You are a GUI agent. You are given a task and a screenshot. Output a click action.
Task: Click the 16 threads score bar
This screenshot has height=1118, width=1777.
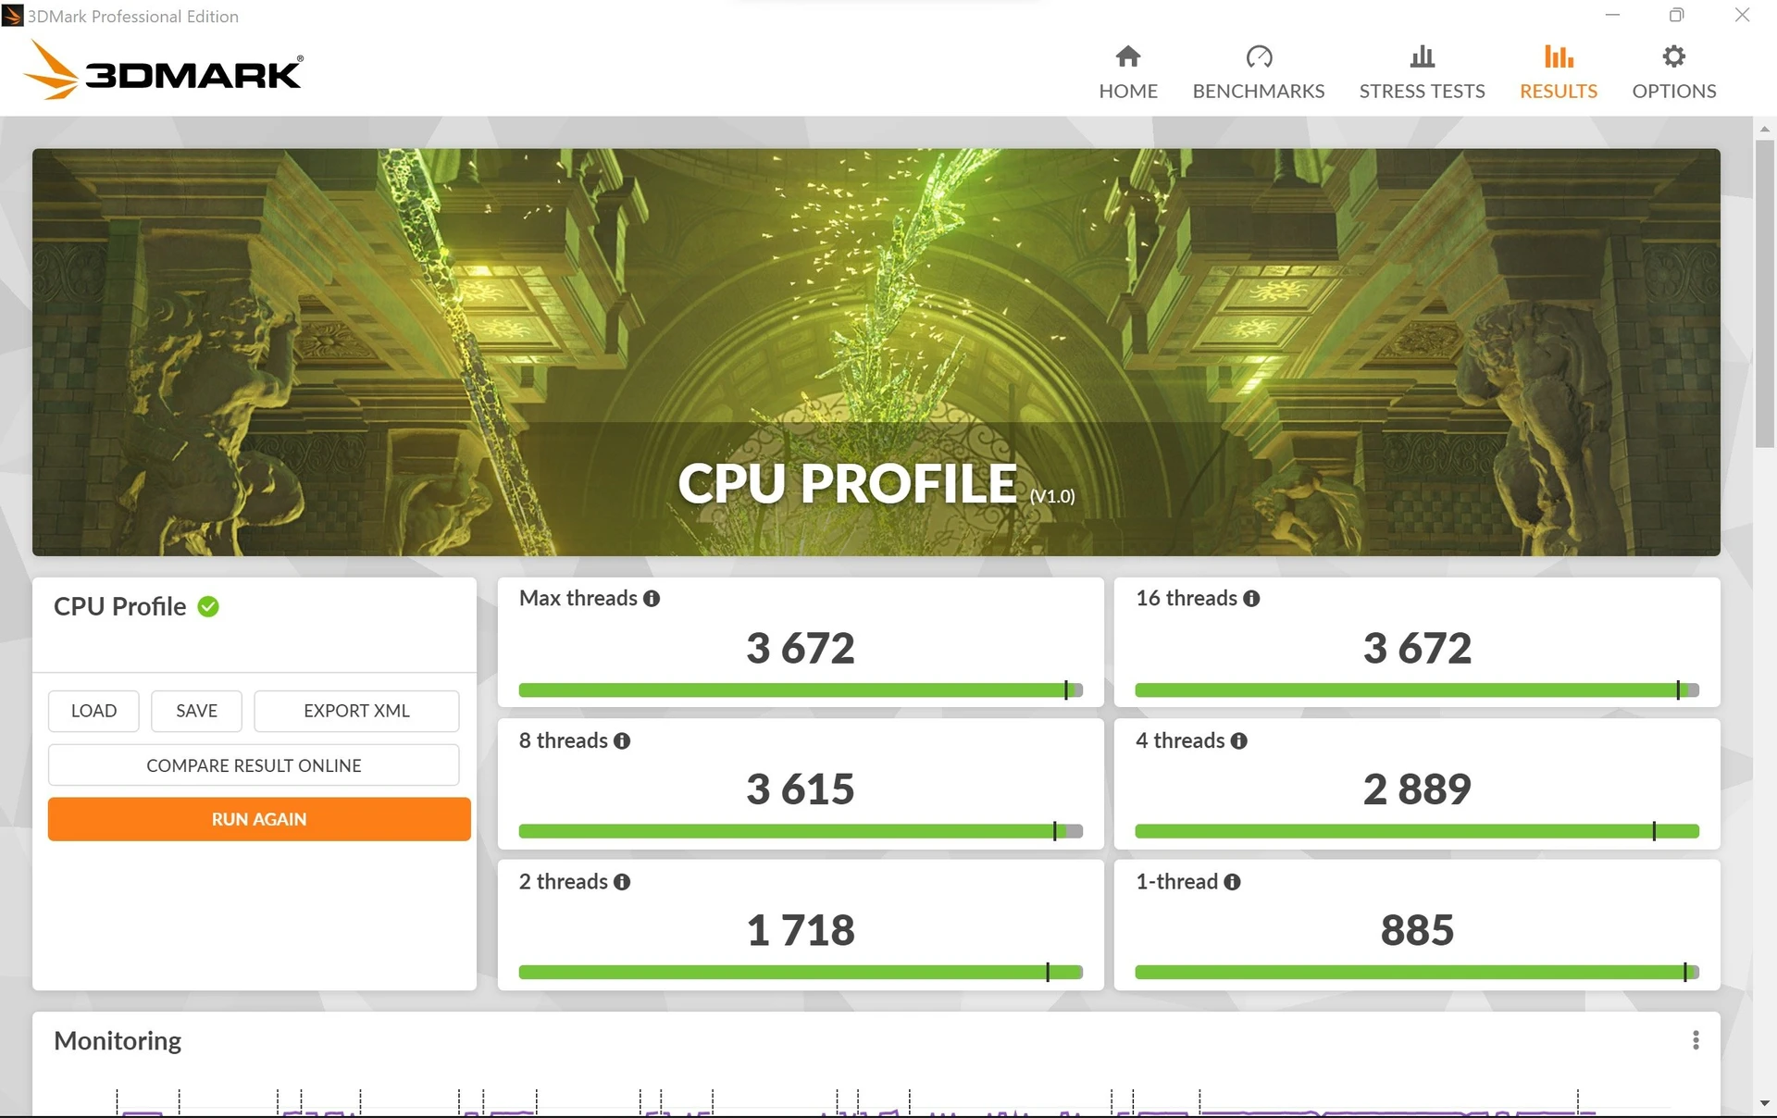[1417, 690]
